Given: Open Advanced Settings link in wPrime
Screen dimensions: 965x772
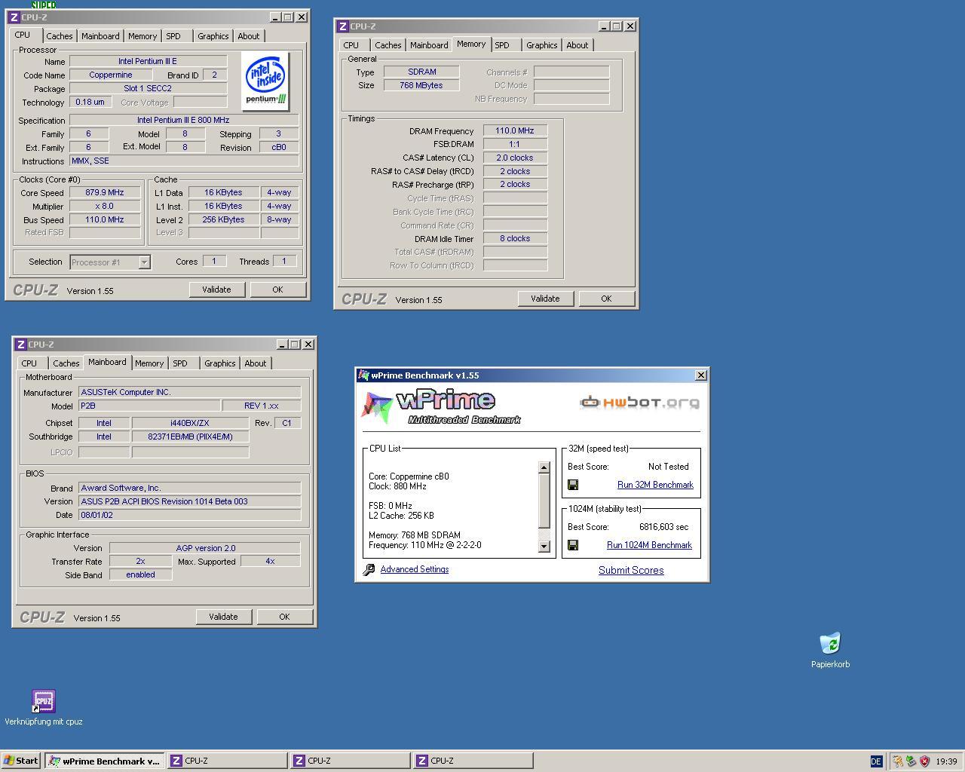Looking at the screenshot, I should click(x=415, y=569).
